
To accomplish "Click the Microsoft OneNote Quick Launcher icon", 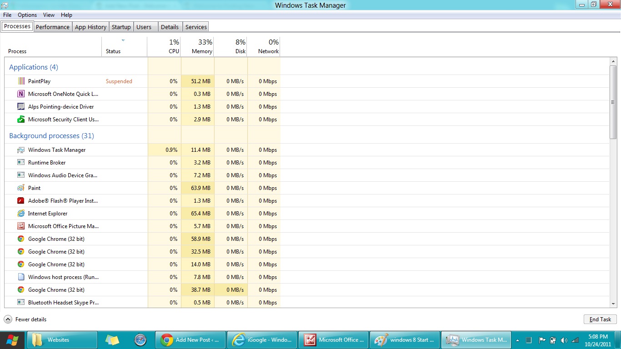I will click(21, 94).
